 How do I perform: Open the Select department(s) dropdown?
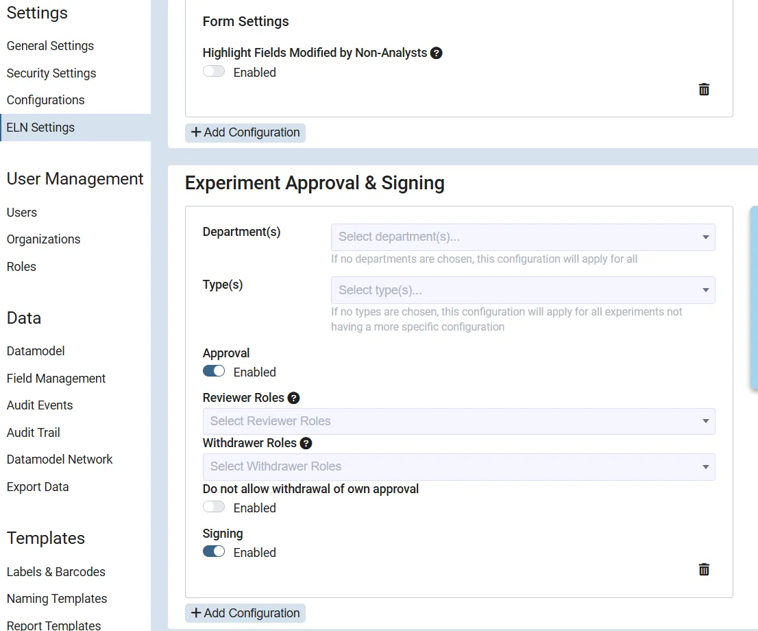point(522,237)
